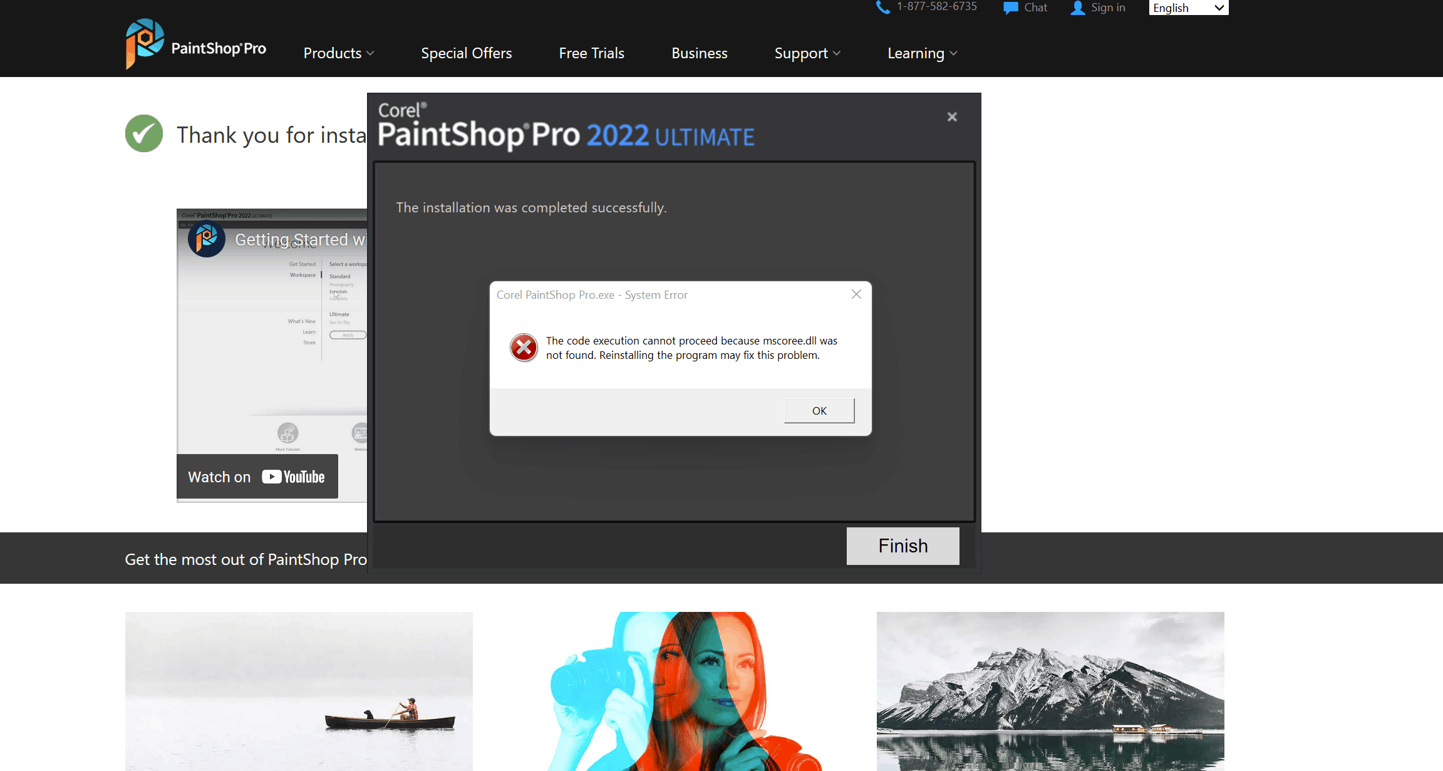Click the phone icon in header

[x=882, y=8]
